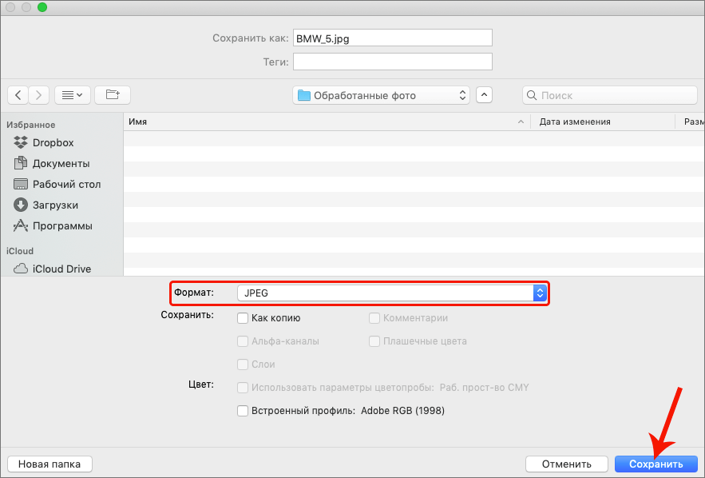Open the Формат JPEG dropdown

(x=391, y=293)
